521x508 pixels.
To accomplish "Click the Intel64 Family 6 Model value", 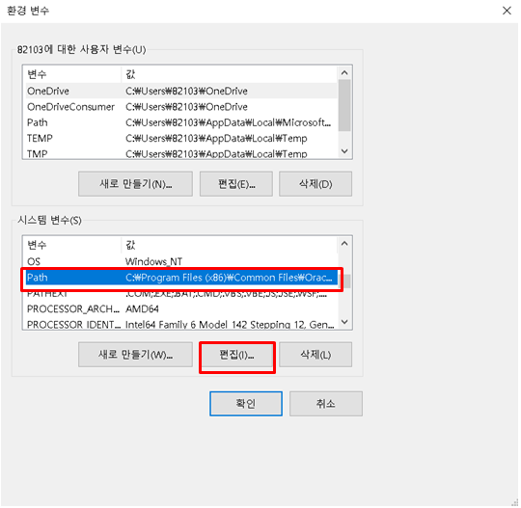I will coord(230,325).
